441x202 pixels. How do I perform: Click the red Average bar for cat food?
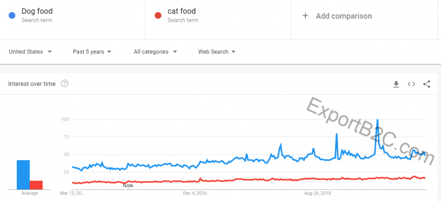[x=36, y=185]
